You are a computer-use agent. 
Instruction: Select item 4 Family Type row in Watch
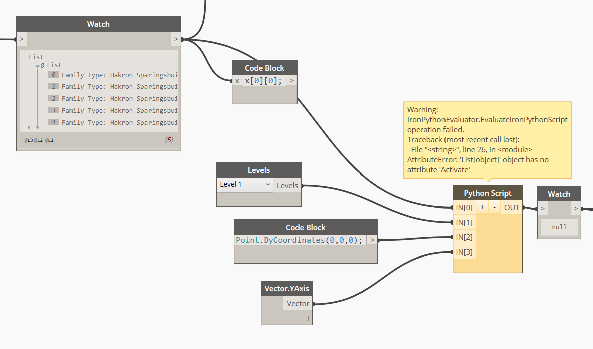pyautogui.click(x=112, y=122)
